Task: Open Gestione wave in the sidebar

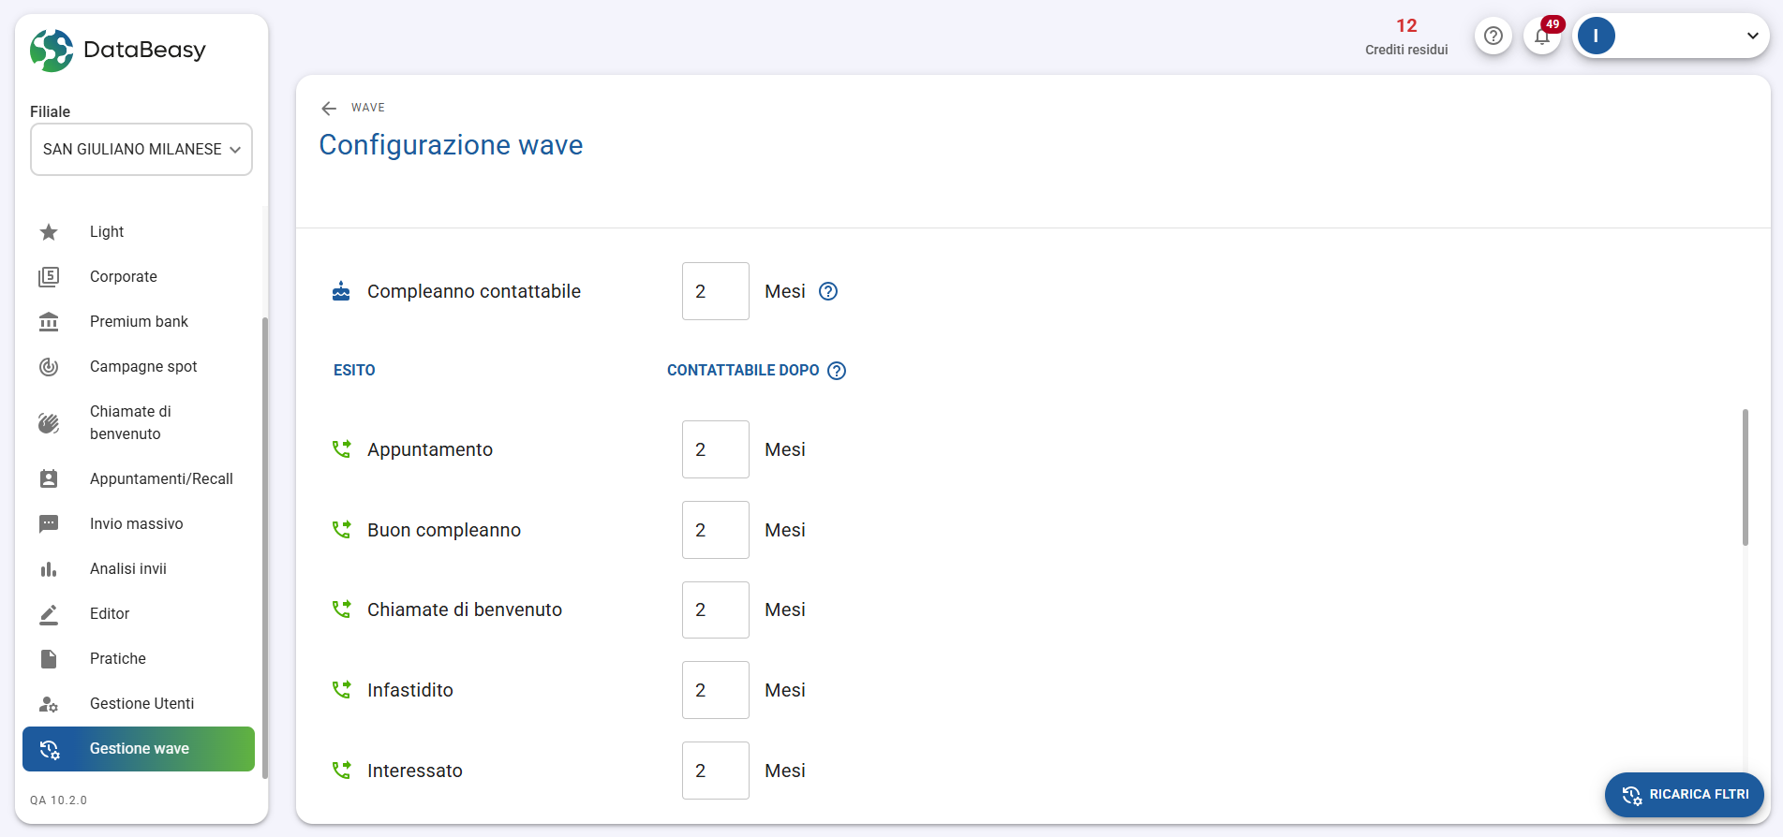Action: click(139, 749)
